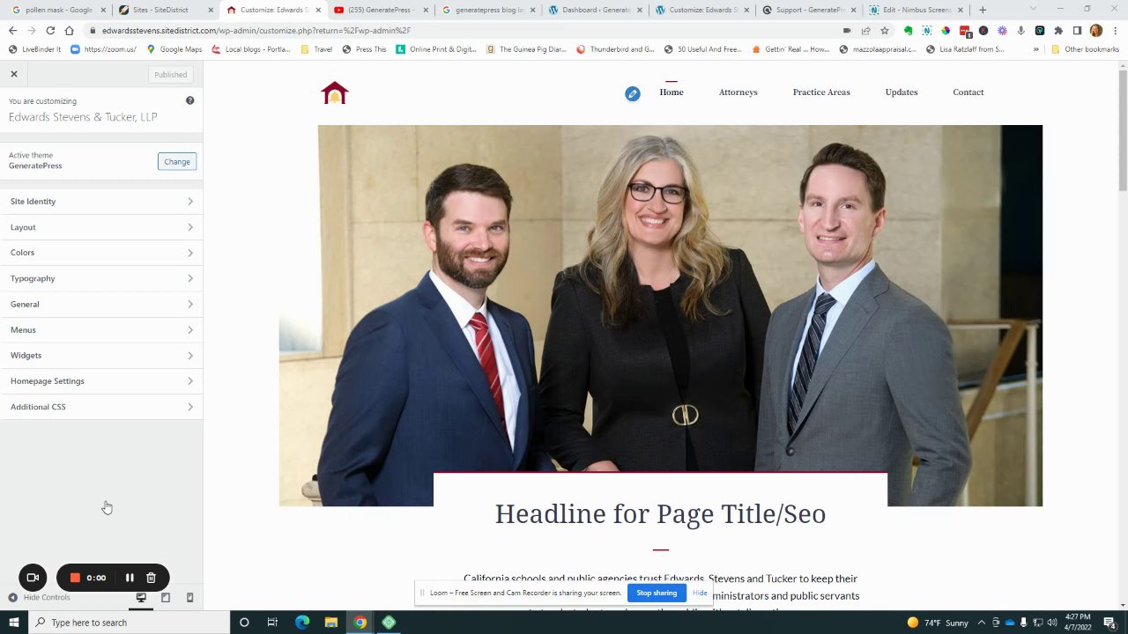1128x634 pixels.
Task: Open the Other bookmarks folder
Action: pyautogui.click(x=1085, y=49)
